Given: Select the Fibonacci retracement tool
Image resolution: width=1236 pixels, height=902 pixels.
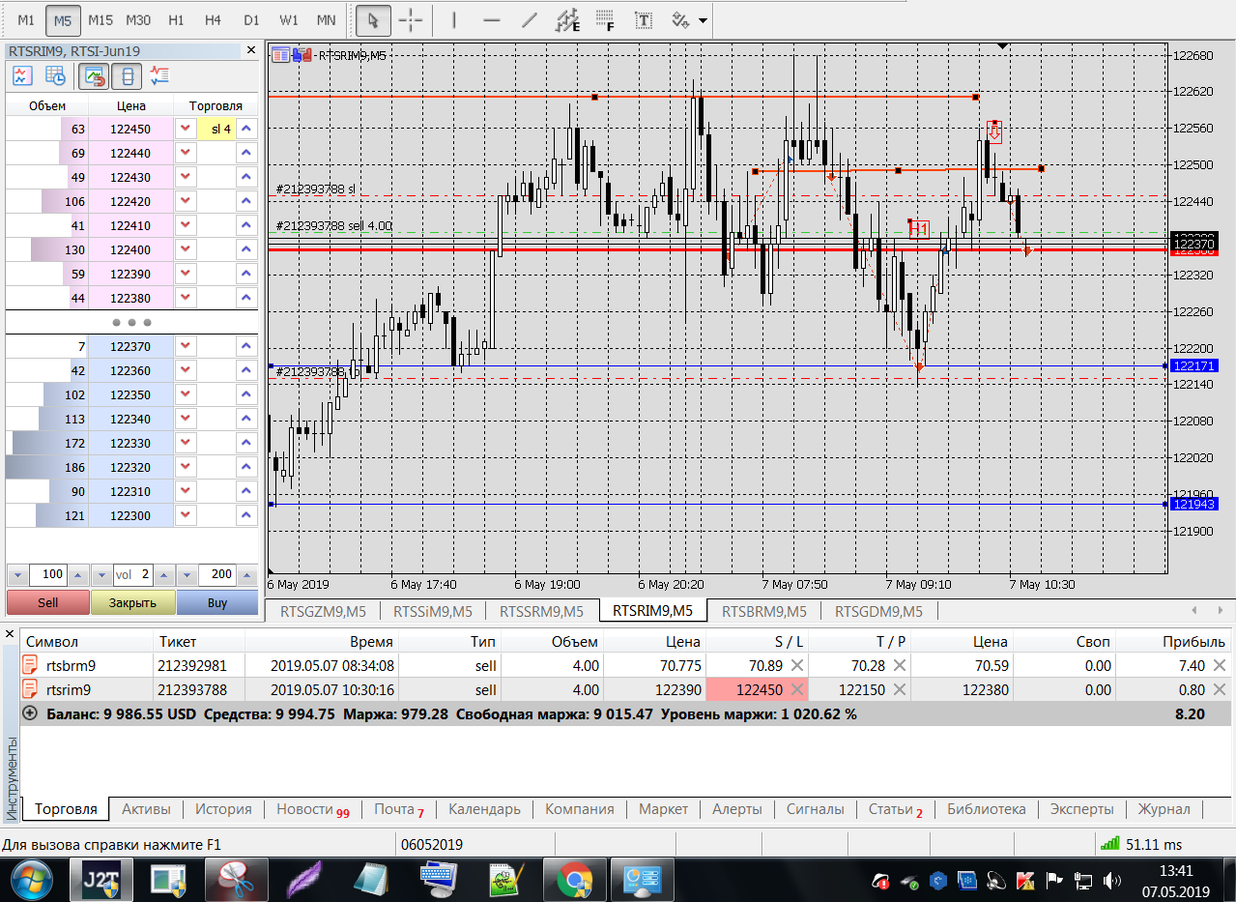Looking at the screenshot, I should (x=605, y=19).
